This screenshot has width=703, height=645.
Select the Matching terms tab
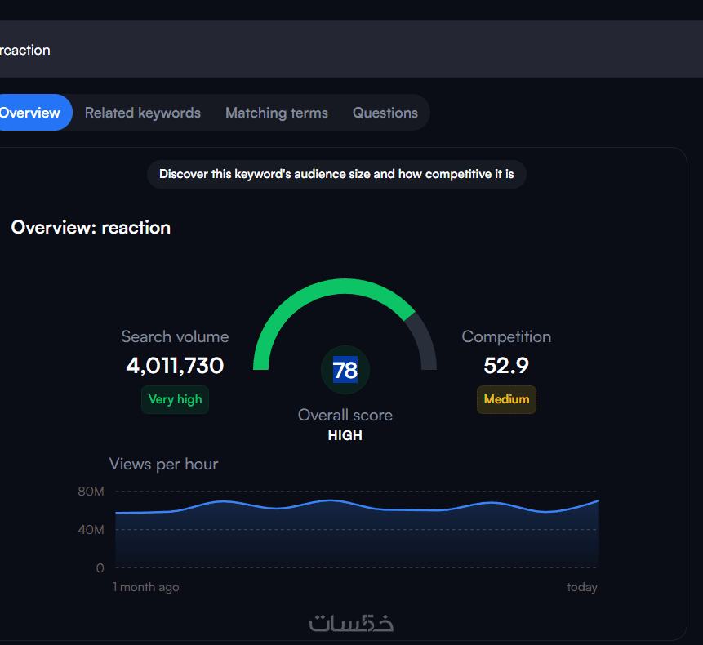click(x=277, y=113)
